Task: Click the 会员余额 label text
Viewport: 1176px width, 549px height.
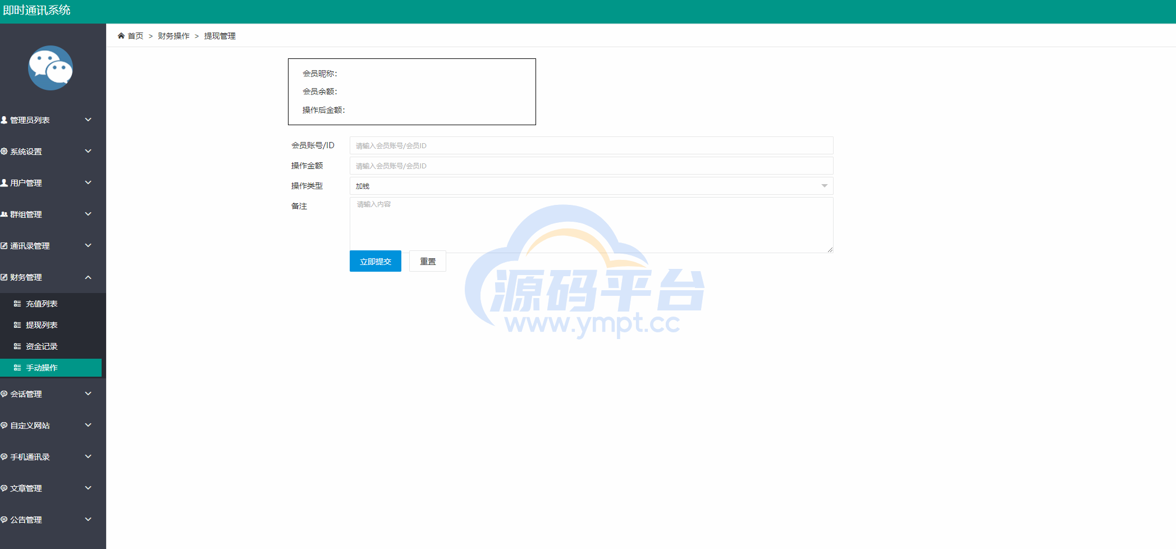Action: (x=320, y=91)
